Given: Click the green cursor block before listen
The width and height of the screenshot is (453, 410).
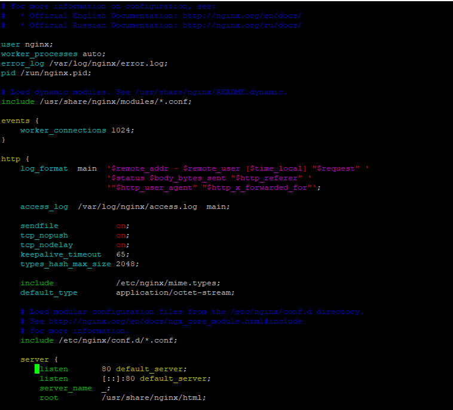Looking at the screenshot, I should pos(37,369).
